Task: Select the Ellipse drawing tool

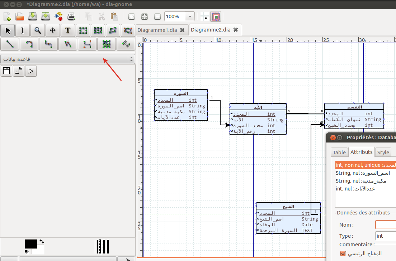Action: tap(98, 30)
